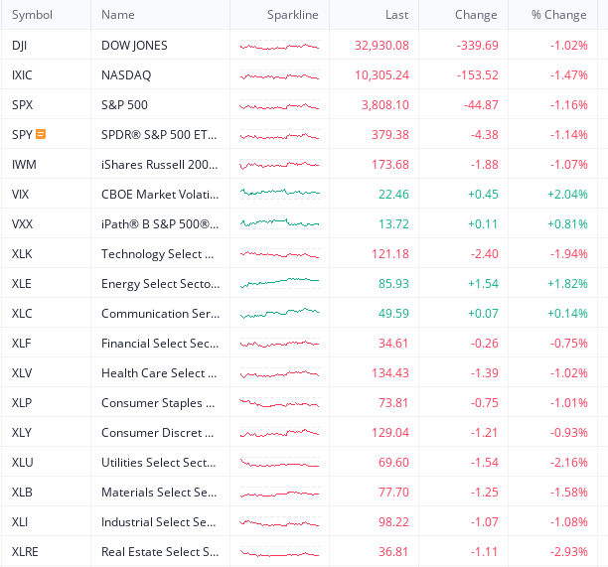This screenshot has width=608, height=567.
Task: Select the IWM symbol
Action: coord(24,164)
